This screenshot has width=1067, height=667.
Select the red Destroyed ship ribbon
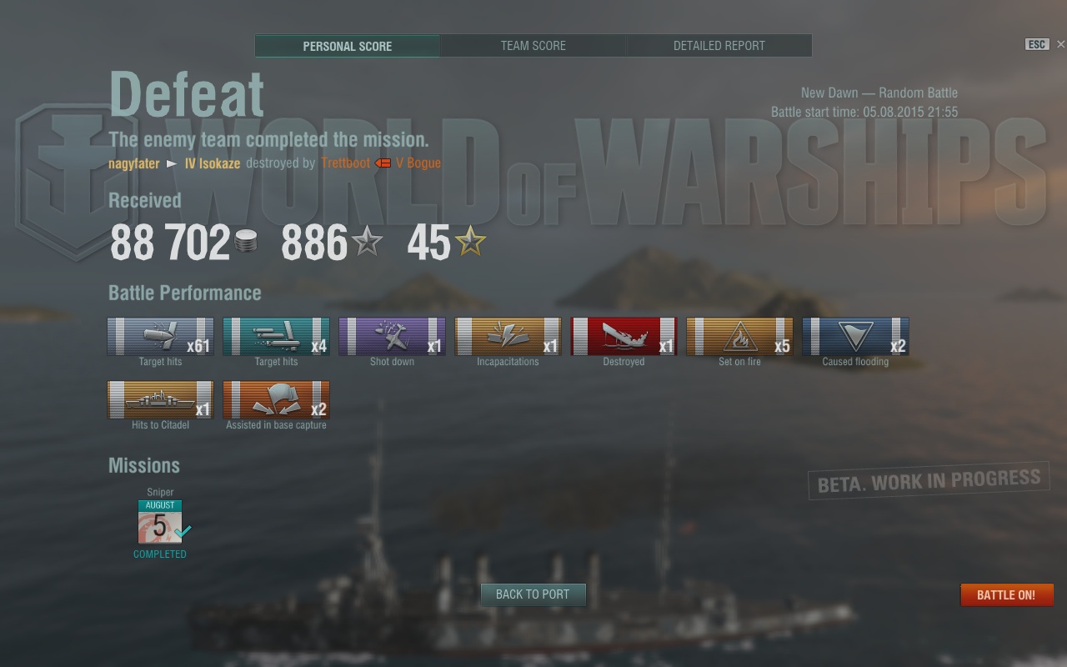point(624,336)
